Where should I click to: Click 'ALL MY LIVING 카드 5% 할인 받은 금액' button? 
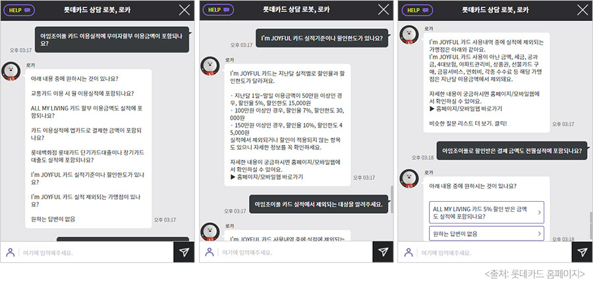(x=487, y=212)
